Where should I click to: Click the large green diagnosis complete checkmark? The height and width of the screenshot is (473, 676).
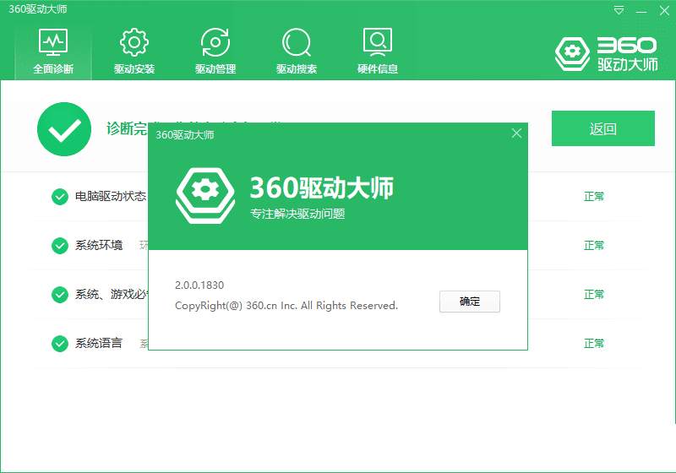coord(64,129)
